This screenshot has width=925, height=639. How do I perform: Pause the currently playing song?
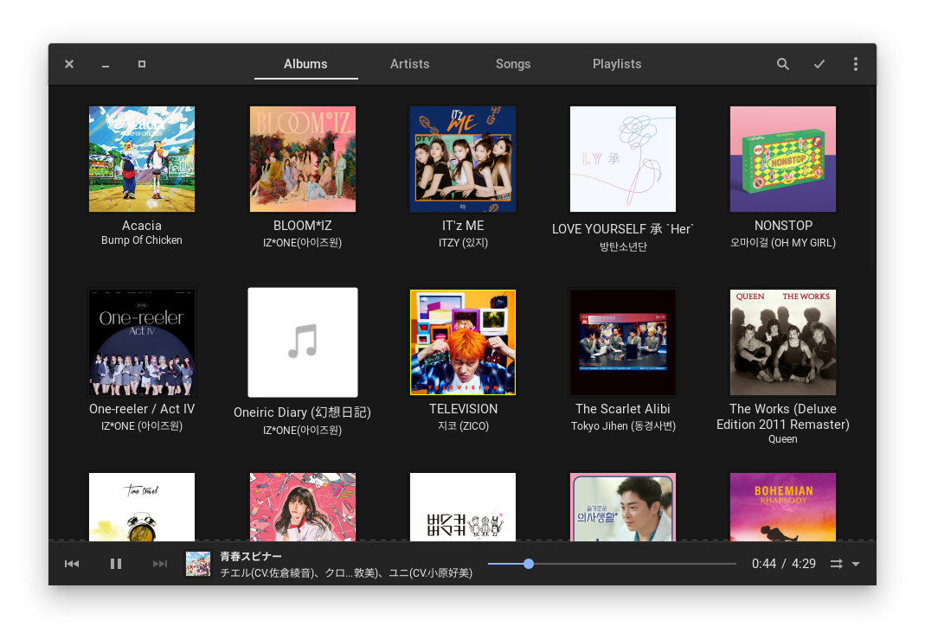(x=116, y=564)
